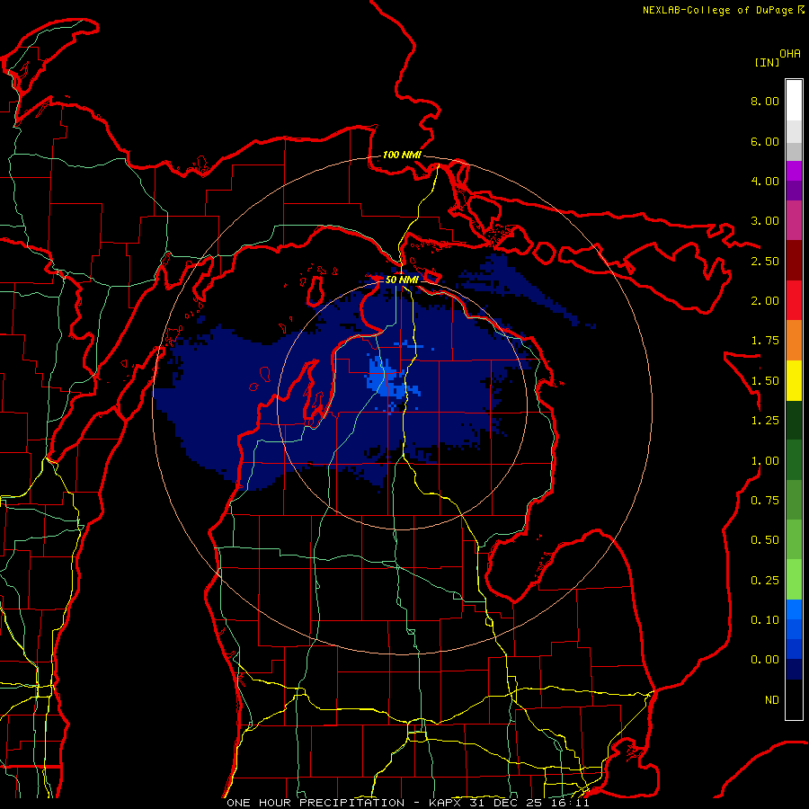Click the 4.00 legend value
The height and width of the screenshot is (809, 809).
click(x=765, y=181)
